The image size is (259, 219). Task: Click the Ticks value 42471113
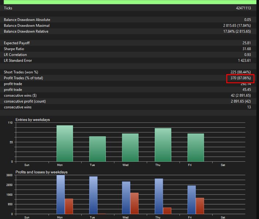(243, 8)
